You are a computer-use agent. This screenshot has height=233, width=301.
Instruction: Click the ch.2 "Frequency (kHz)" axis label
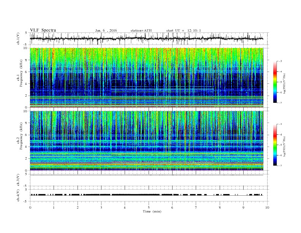point(21,136)
